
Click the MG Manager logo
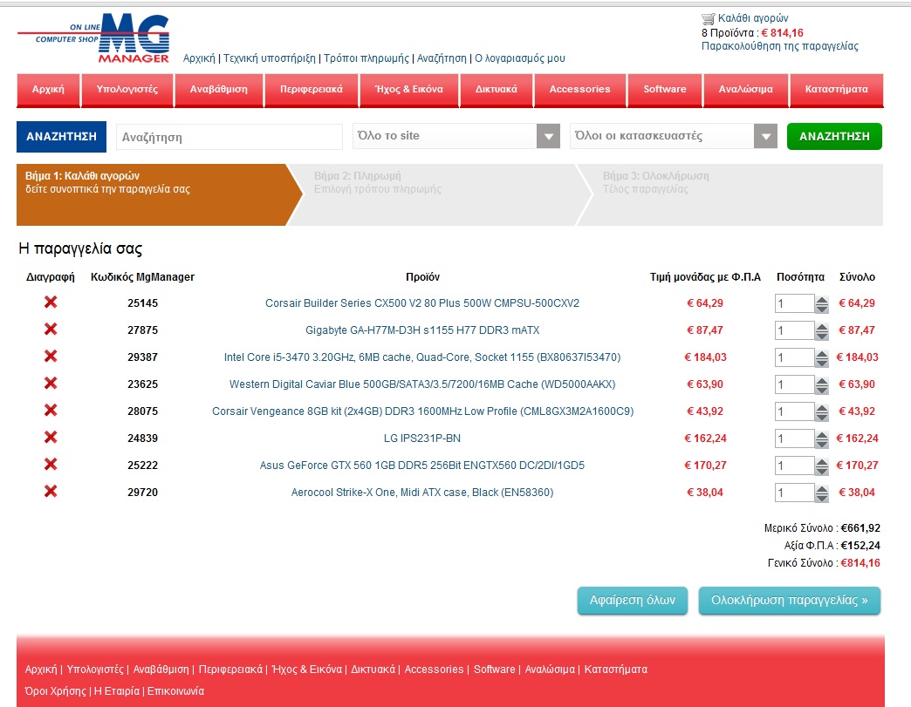tap(93, 38)
